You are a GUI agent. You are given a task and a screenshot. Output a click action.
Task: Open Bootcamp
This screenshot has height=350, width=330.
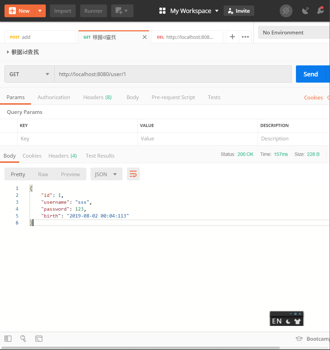(313, 339)
